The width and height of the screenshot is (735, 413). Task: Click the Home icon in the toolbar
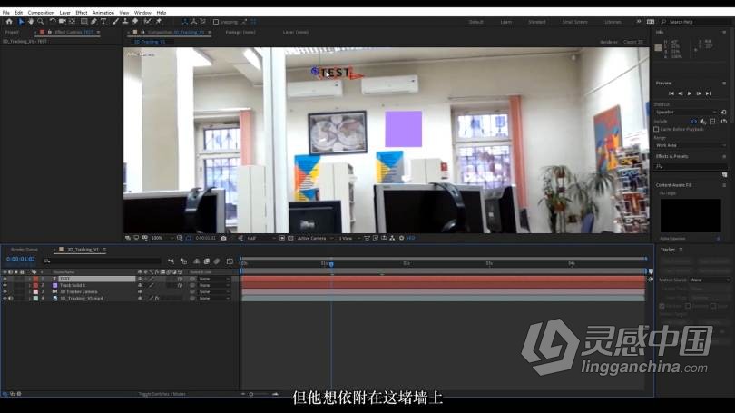click(8, 21)
